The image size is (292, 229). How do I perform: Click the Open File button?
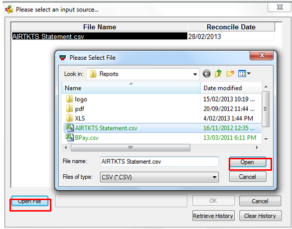[29, 201]
